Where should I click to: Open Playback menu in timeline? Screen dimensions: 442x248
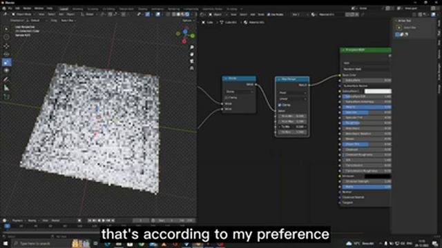click(19, 220)
